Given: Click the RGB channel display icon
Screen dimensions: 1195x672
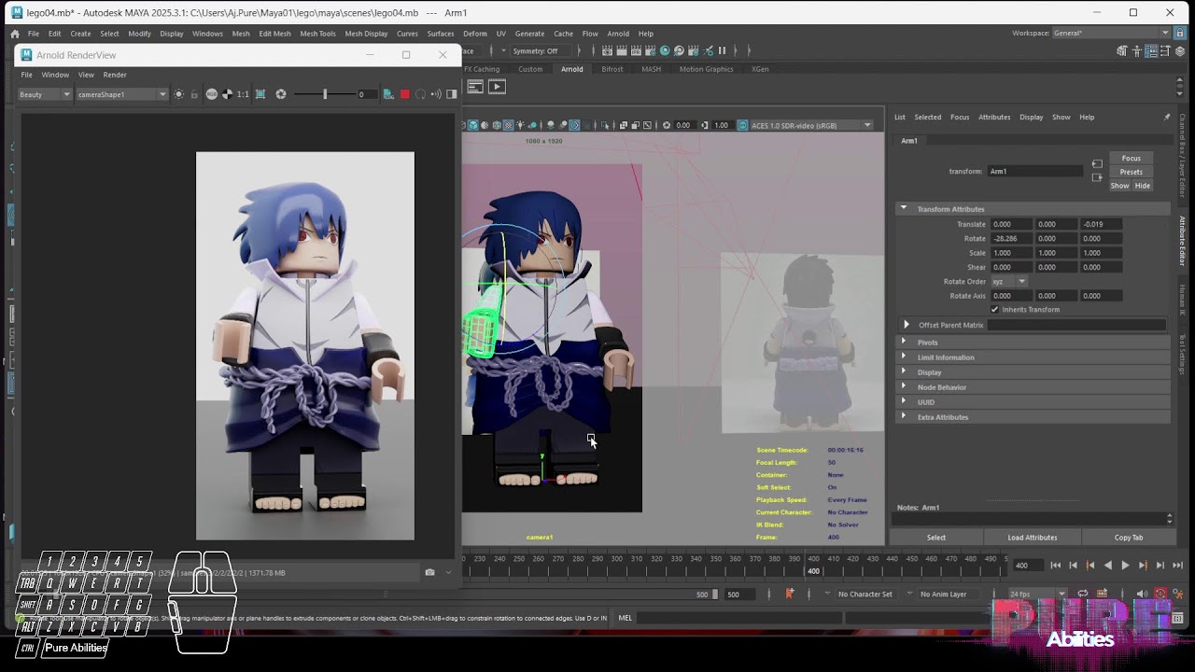Looking at the screenshot, I should coord(212,94).
